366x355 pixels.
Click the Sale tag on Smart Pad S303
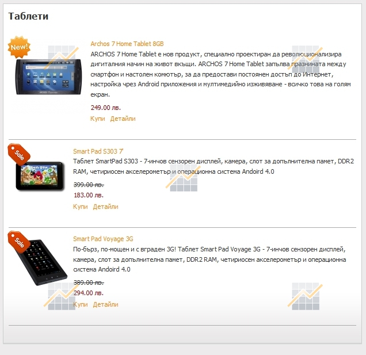[x=19, y=154]
